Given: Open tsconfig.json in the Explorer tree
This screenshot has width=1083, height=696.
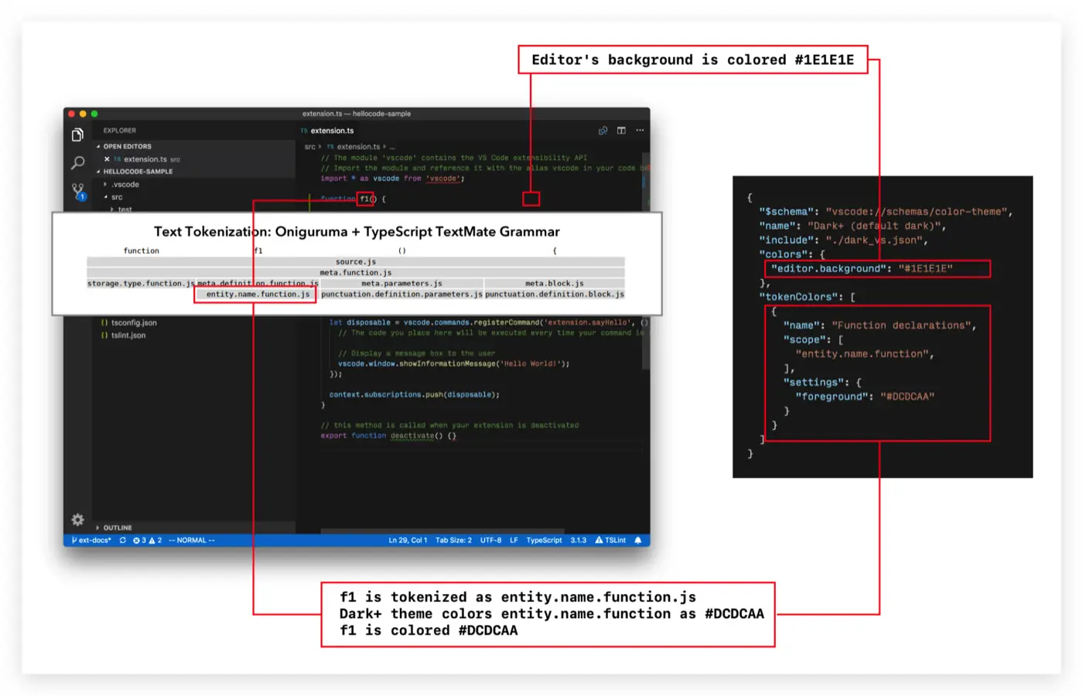Looking at the screenshot, I should (x=128, y=322).
